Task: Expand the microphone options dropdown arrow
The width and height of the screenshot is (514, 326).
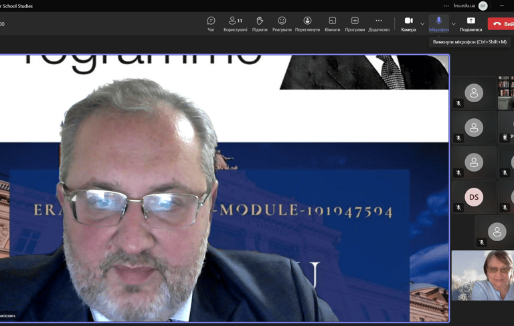Action: point(454,24)
